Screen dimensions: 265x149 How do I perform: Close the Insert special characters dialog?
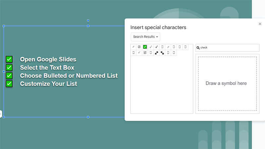[260, 24]
